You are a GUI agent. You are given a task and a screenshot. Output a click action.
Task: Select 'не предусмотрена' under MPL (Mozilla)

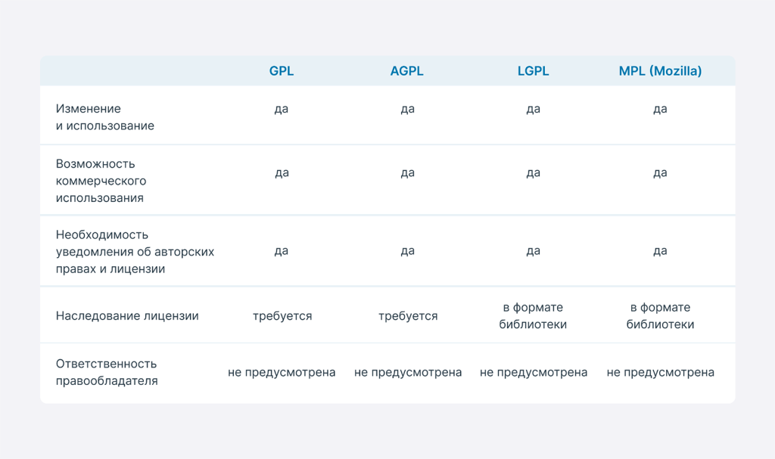click(660, 373)
